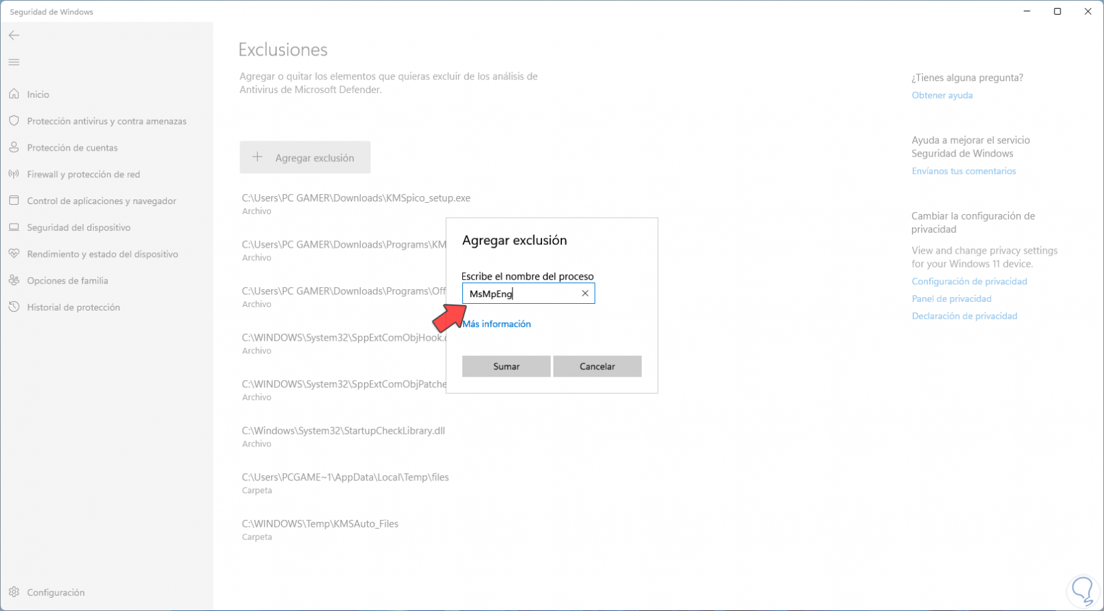Screen dimensions: 1104x611
Task: Open Protección antivirus y contra amenazas
Action: click(107, 121)
